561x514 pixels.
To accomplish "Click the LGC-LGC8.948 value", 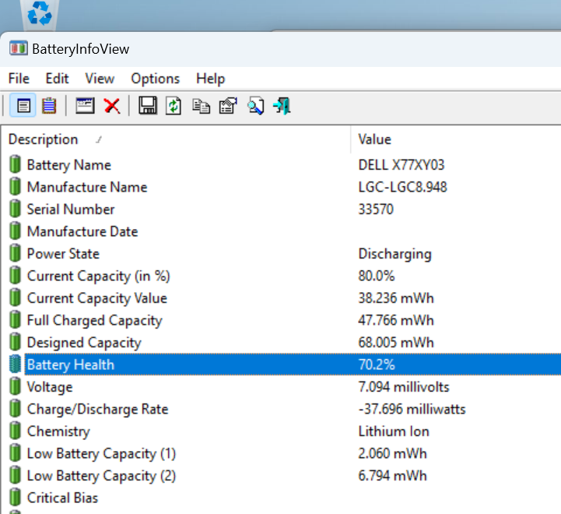I will pyautogui.click(x=402, y=187).
